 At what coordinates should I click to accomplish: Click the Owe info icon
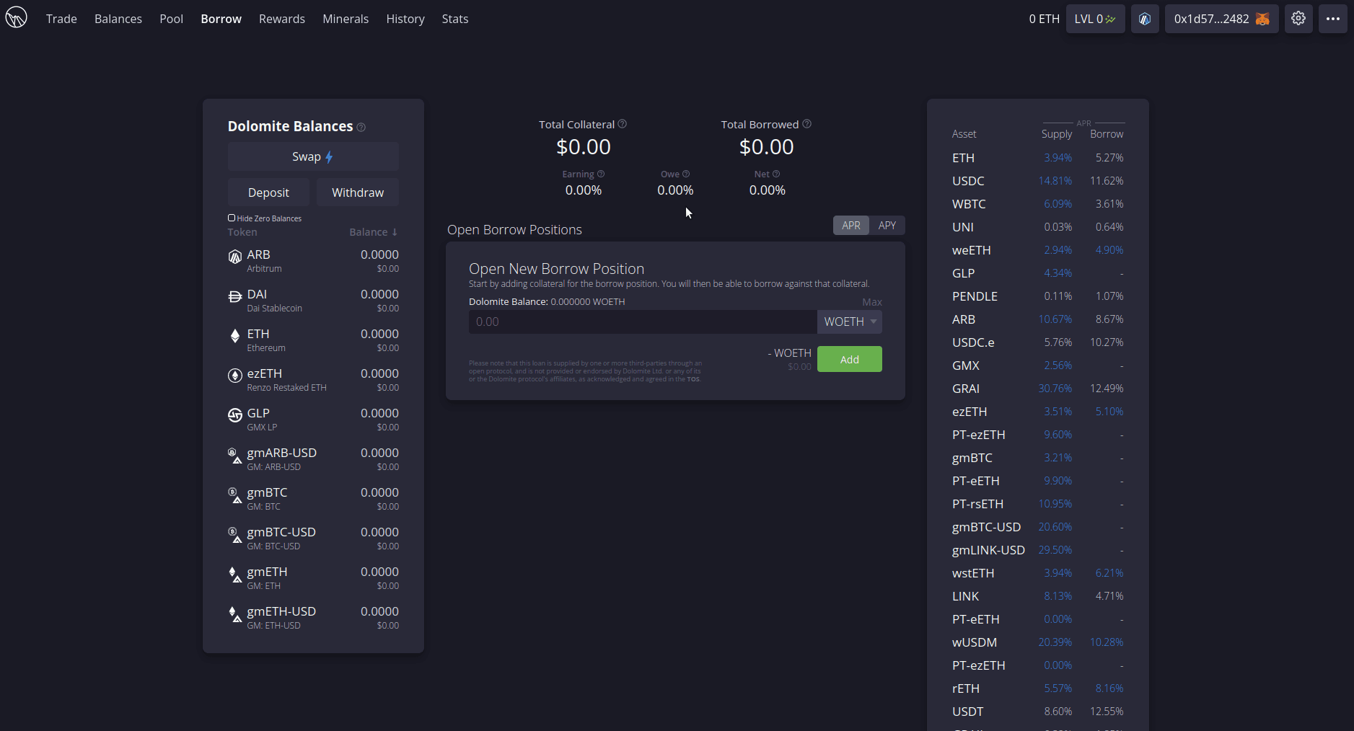click(x=686, y=174)
